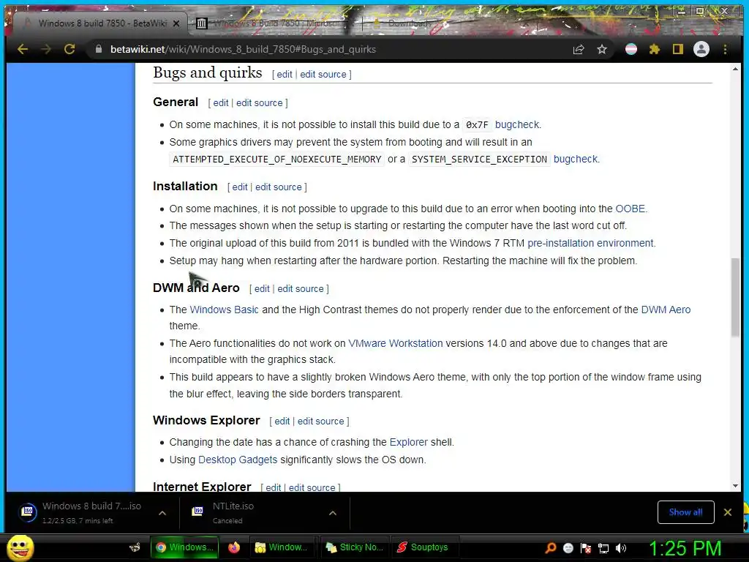Viewport: 749px width, 562px height.
Task: Open bugcheck link after 0x7F
Action: click(x=517, y=124)
